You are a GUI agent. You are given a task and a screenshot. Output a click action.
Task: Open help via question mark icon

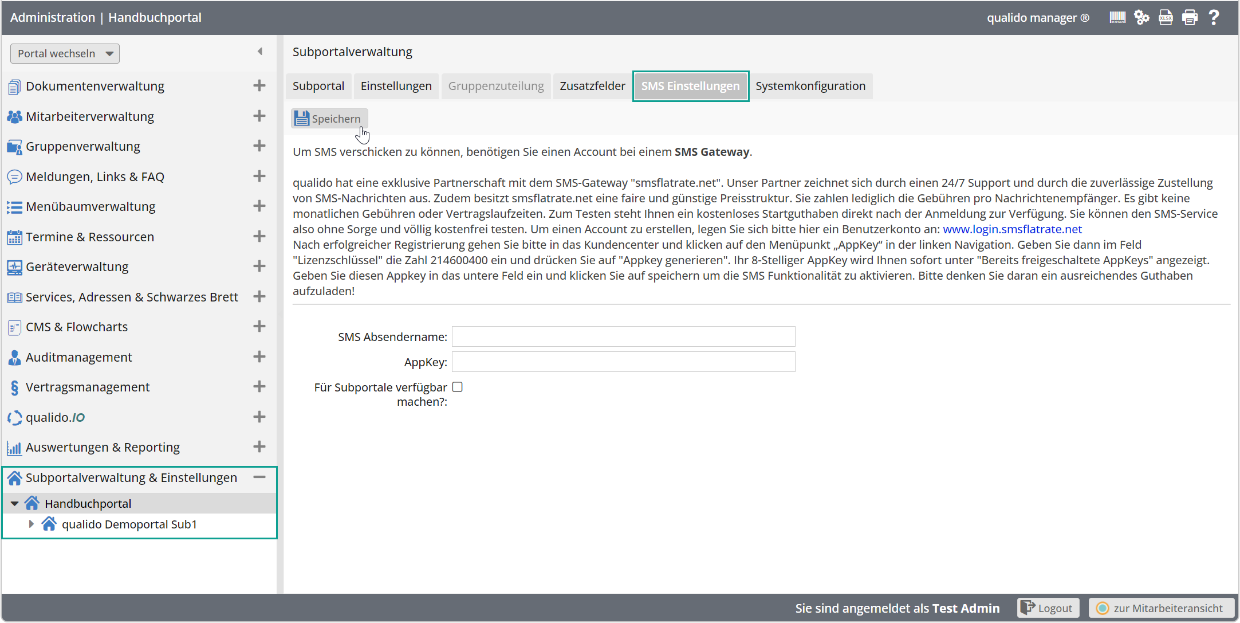coord(1214,18)
